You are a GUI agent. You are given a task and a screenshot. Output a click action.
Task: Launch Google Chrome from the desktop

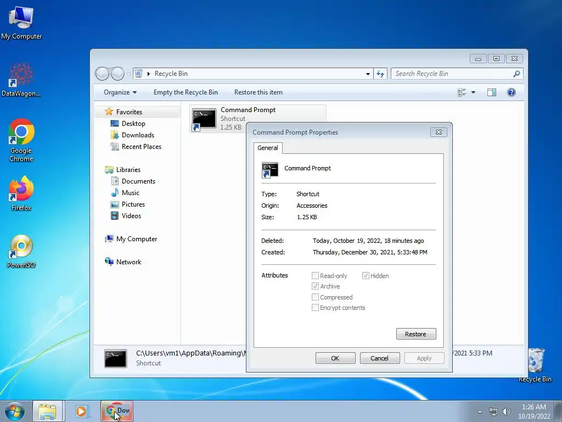coord(21,140)
